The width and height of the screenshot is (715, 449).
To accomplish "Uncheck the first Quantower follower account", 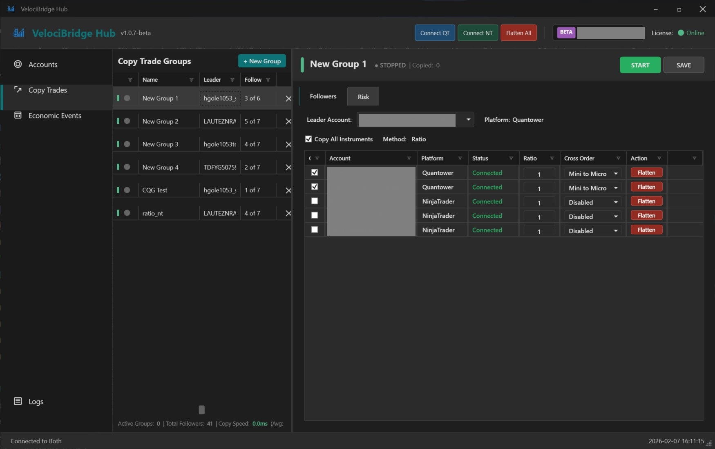I will point(314,172).
